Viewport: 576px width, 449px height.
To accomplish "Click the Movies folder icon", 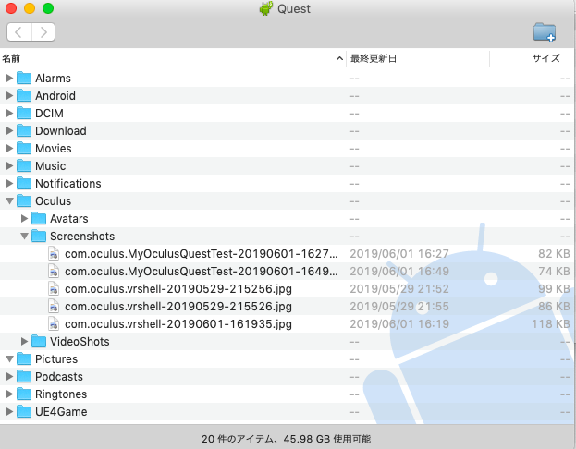I will click(24, 149).
